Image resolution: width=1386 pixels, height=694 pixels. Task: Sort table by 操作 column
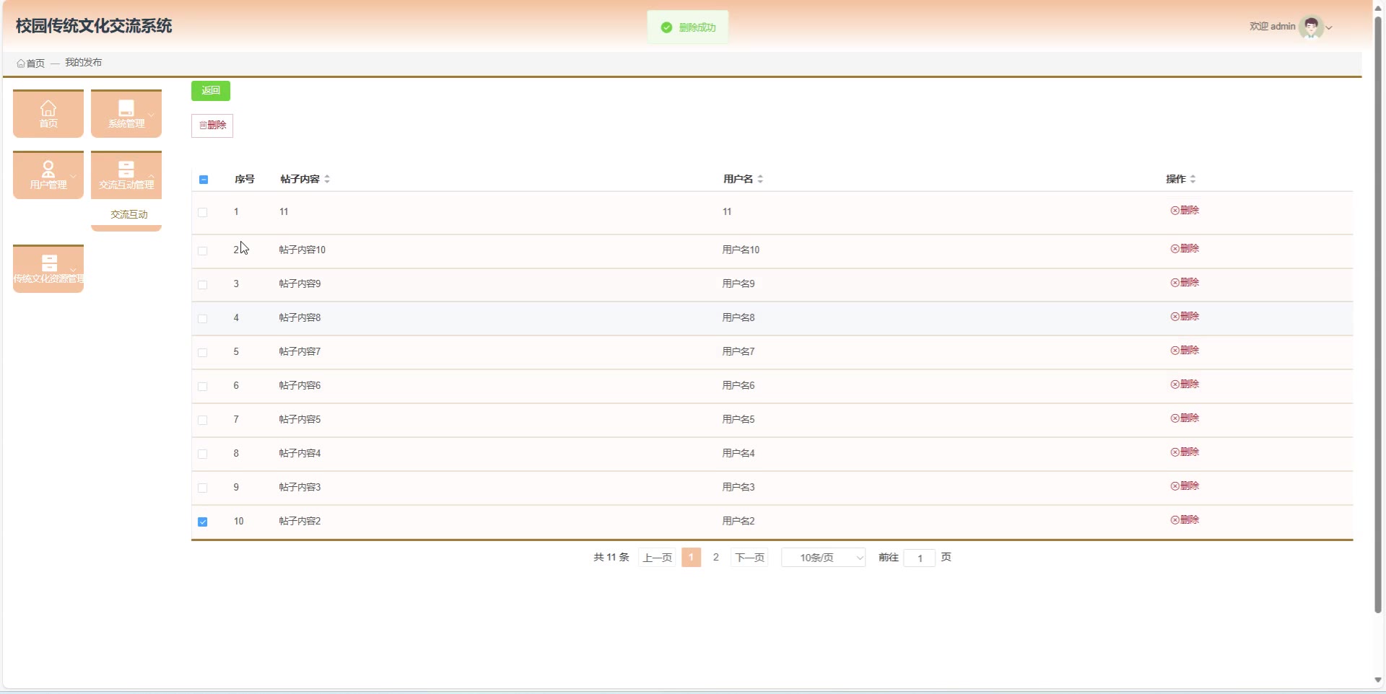tap(1193, 179)
